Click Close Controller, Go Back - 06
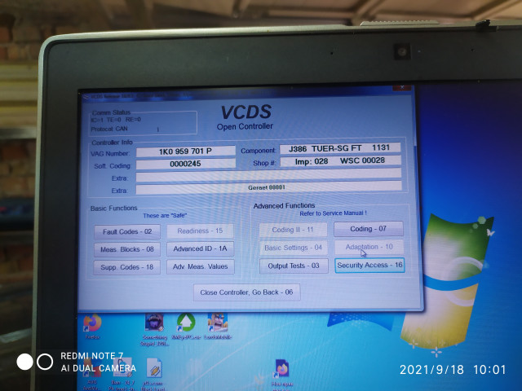The image size is (522, 391). coord(246,292)
